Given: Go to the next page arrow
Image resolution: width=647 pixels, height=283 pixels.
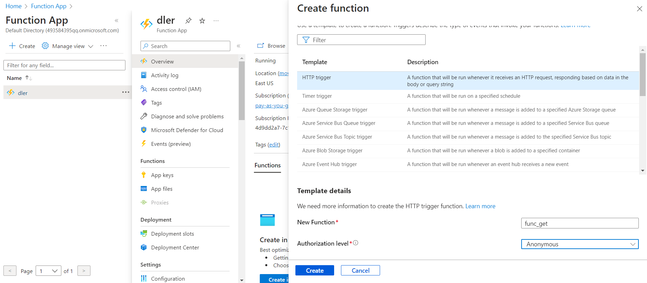Looking at the screenshot, I should [84, 271].
